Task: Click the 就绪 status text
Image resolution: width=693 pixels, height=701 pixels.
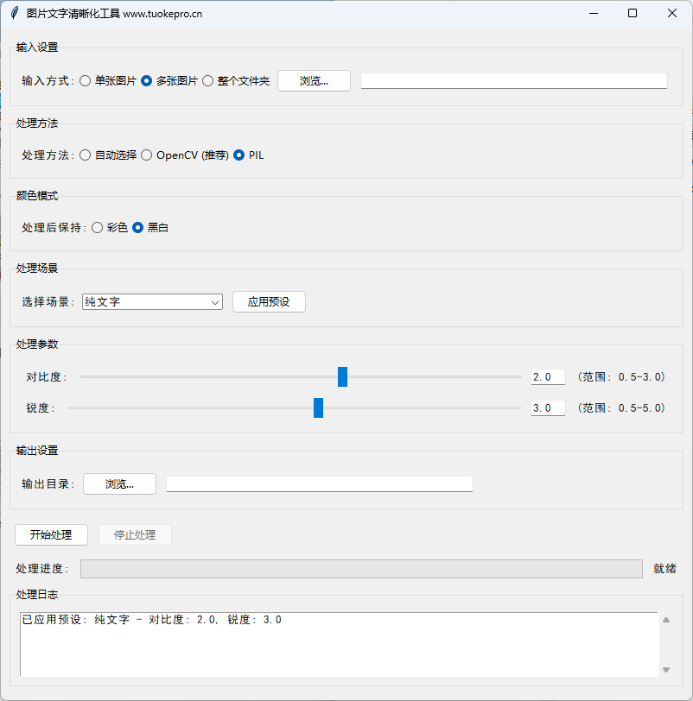Action: click(664, 569)
